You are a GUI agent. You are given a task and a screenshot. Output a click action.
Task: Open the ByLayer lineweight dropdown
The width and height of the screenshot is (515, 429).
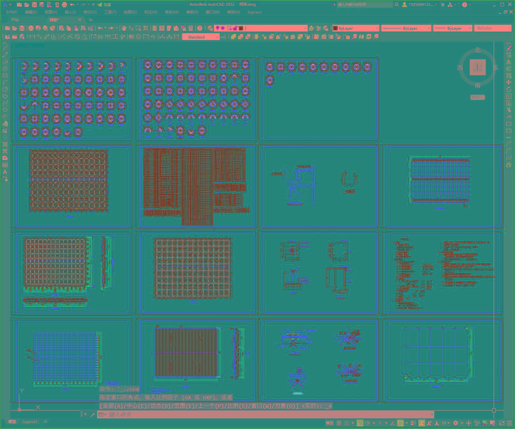[x=453, y=28]
